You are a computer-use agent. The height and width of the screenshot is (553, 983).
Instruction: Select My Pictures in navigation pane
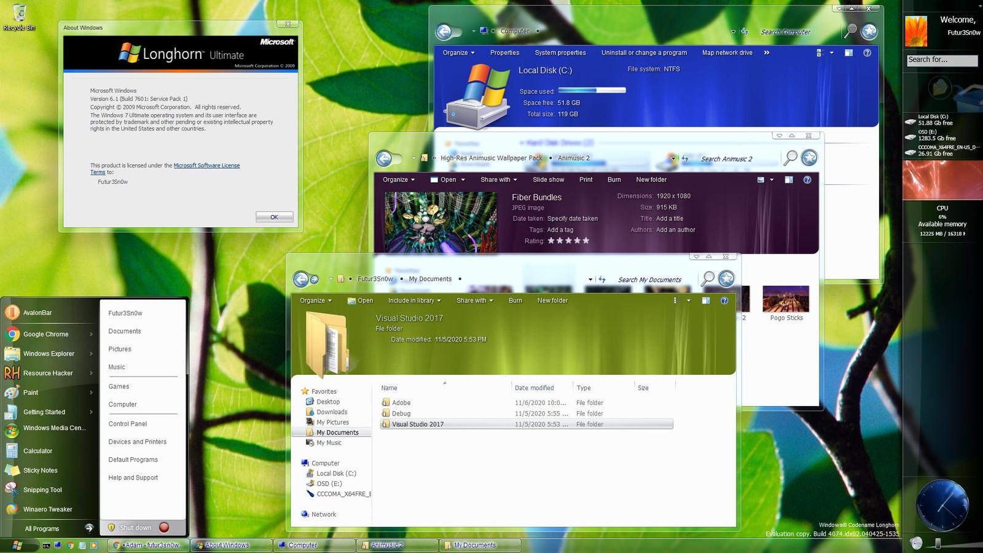(332, 422)
